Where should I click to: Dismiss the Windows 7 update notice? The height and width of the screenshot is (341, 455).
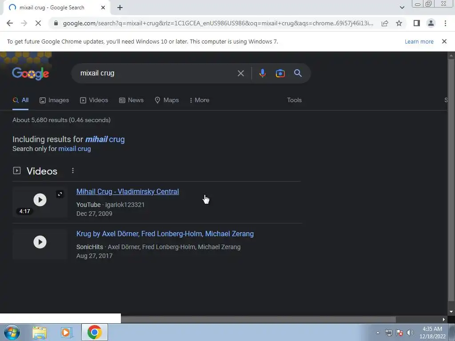tap(444, 41)
